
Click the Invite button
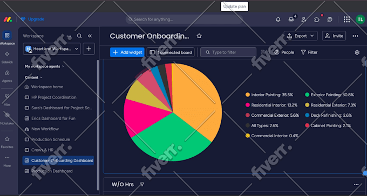[x=334, y=36]
